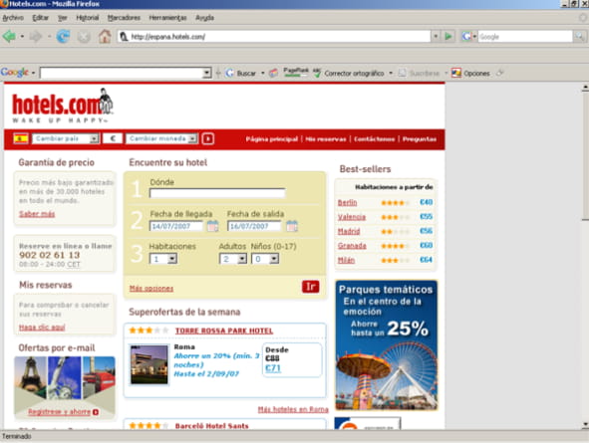Open the Historial menu
Screen dimensions: 589x443
[87, 18]
